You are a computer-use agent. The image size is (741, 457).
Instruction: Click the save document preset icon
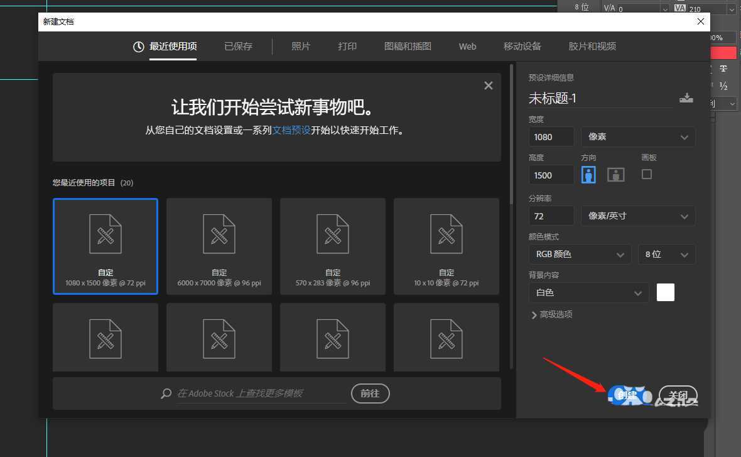(686, 97)
